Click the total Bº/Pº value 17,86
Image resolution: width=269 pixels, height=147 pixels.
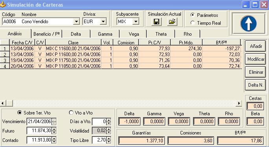pos(240,140)
